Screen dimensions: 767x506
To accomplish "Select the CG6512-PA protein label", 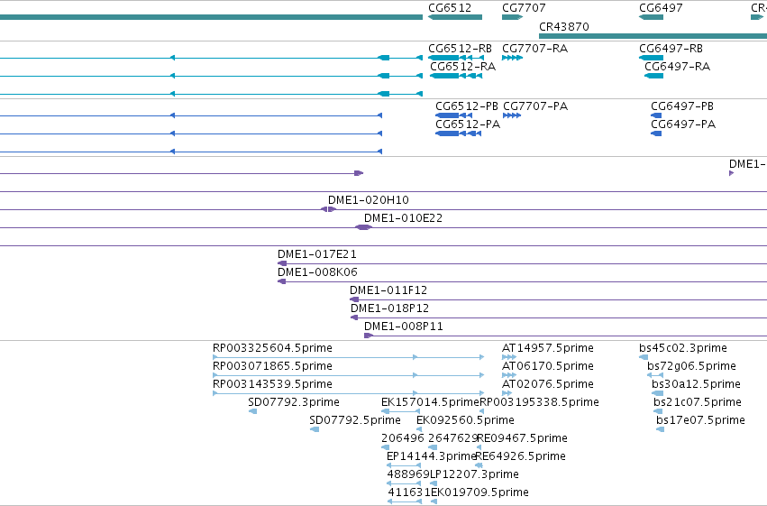I will [x=468, y=124].
